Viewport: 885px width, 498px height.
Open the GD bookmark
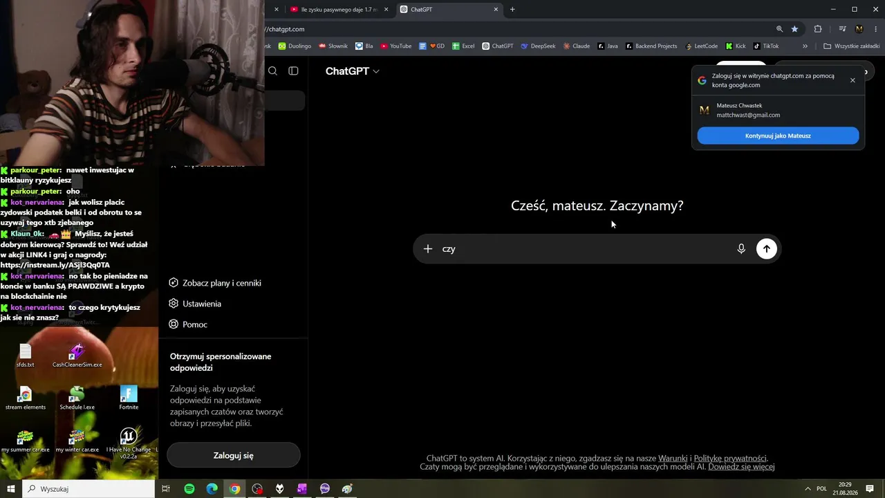432,46
